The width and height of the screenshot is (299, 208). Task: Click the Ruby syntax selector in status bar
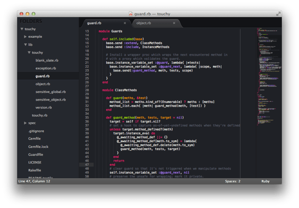tap(265, 181)
